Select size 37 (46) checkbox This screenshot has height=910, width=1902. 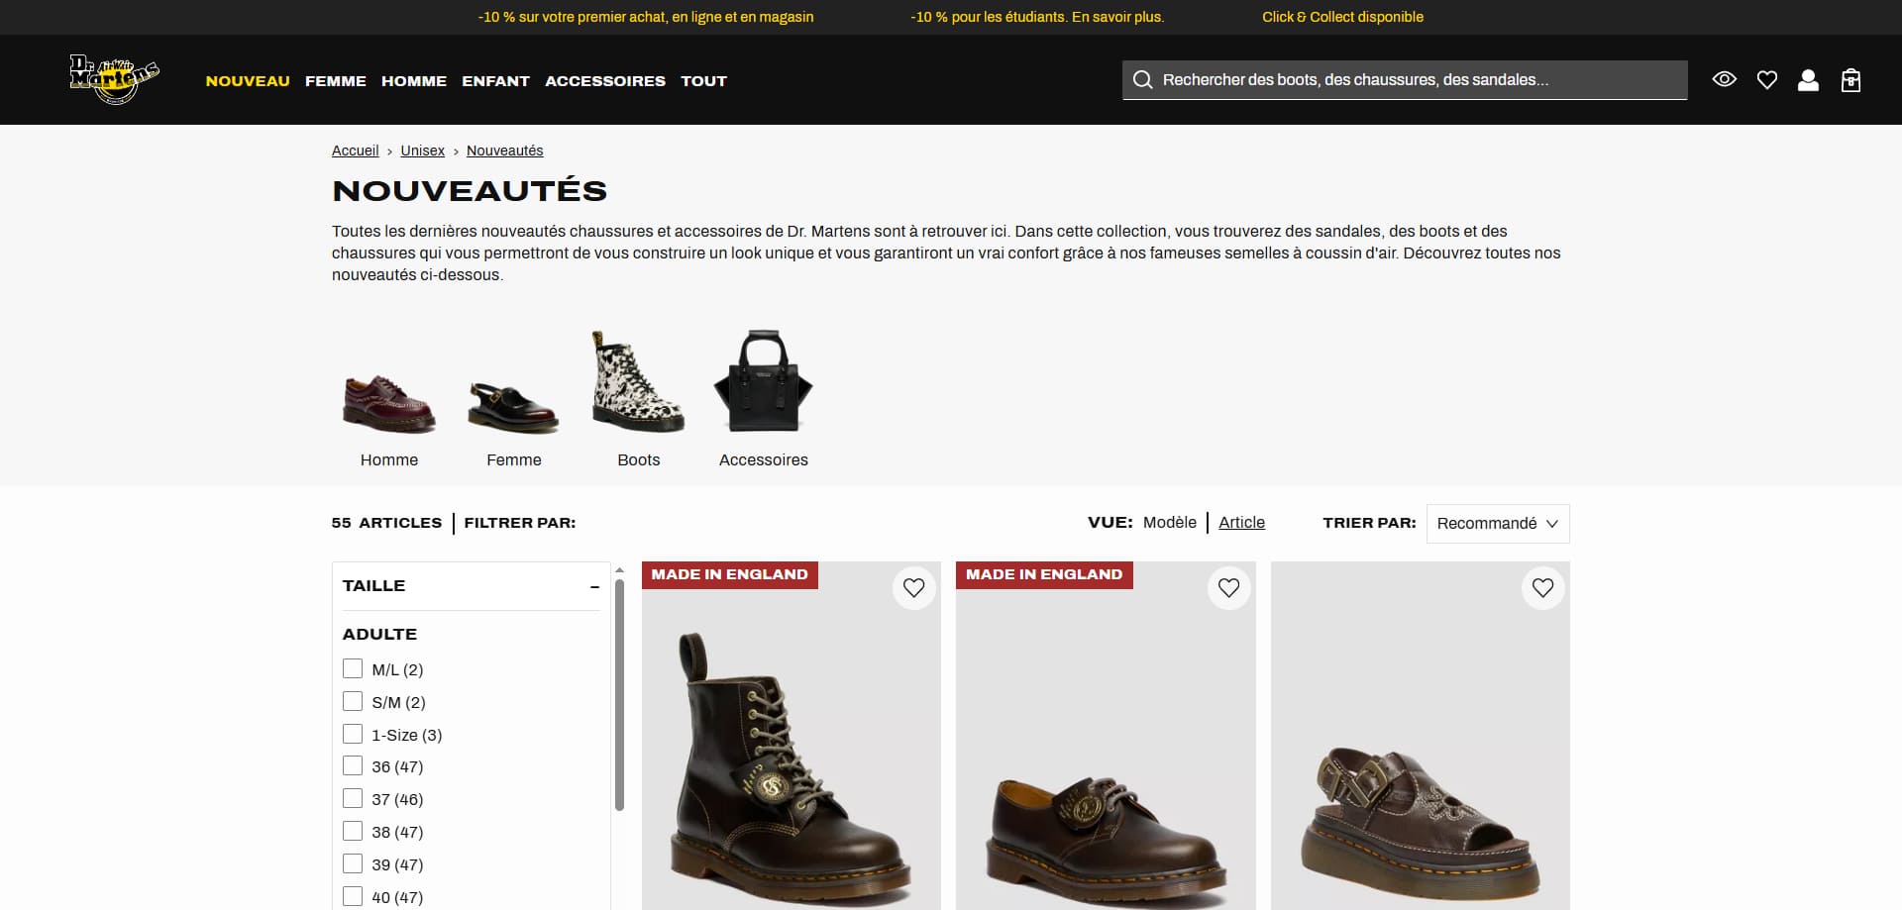click(x=353, y=798)
